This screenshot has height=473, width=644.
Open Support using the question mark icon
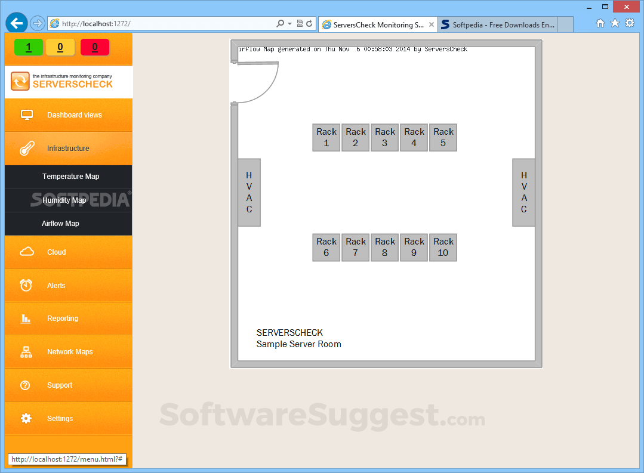26,385
